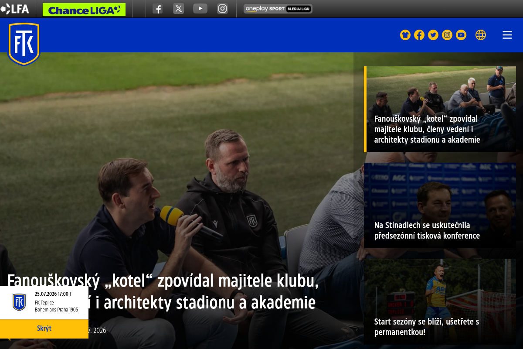Click the team name Bohemians Praha 1905 in the match widget
The image size is (523, 349).
coord(57,309)
